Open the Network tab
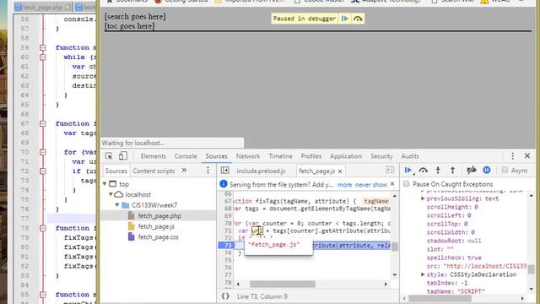Screen dimensions: 540x304 click(x=247, y=156)
